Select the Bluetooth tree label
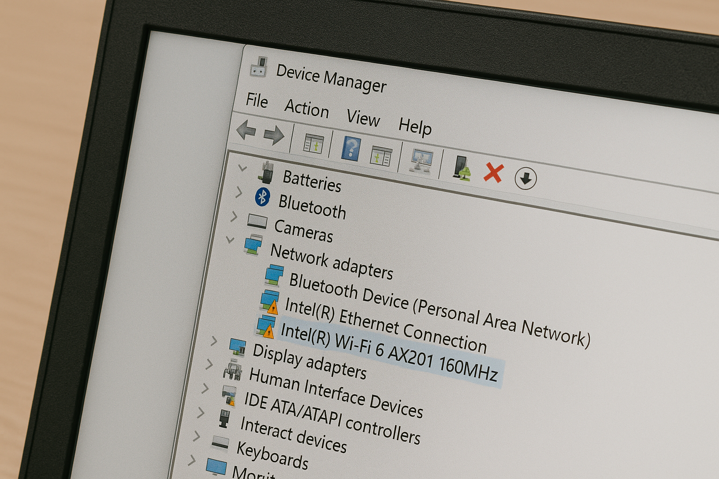The width and height of the screenshot is (719, 479). pos(312,207)
